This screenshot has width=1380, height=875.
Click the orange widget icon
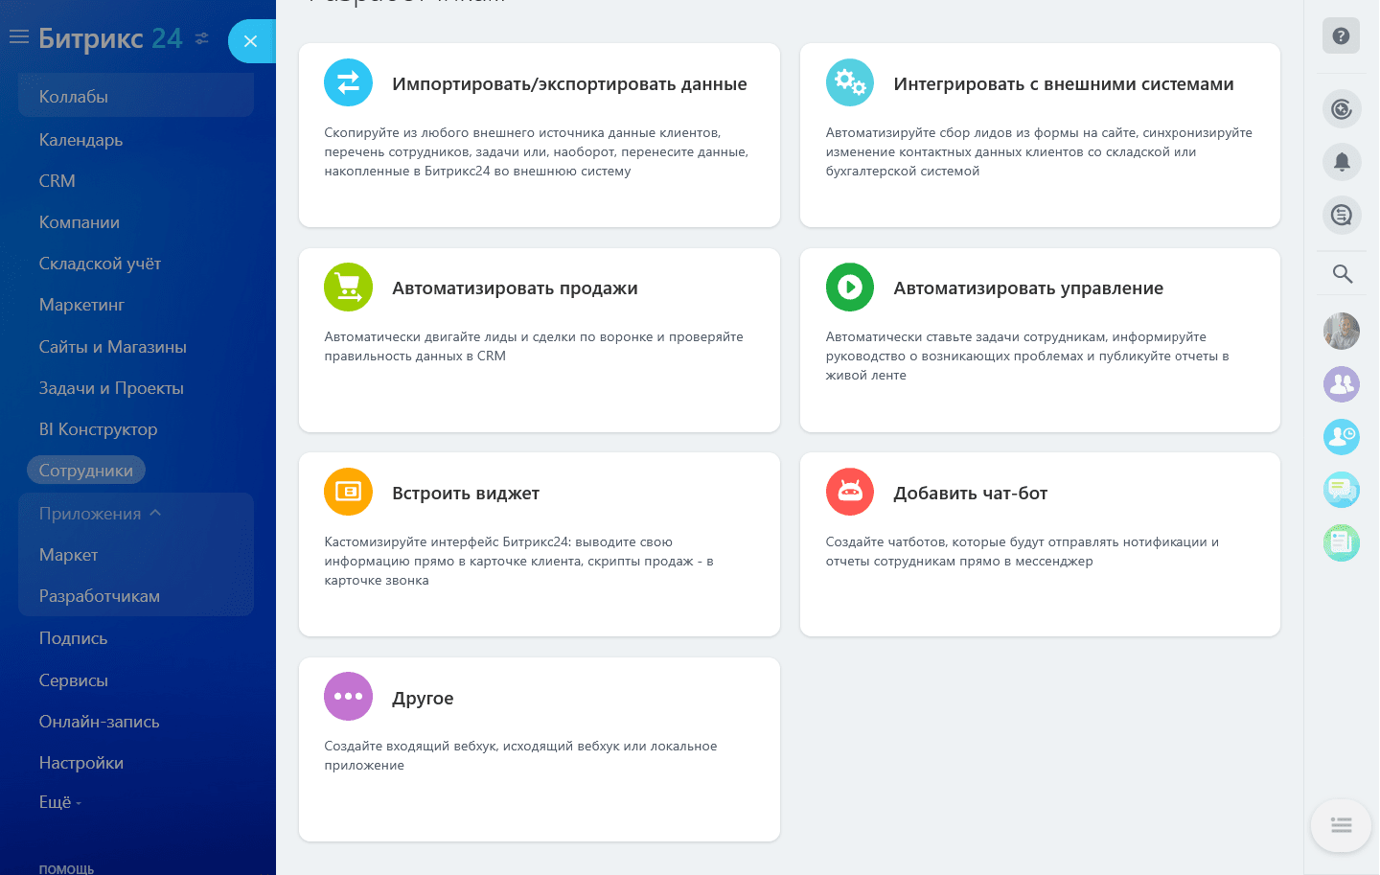(x=348, y=491)
